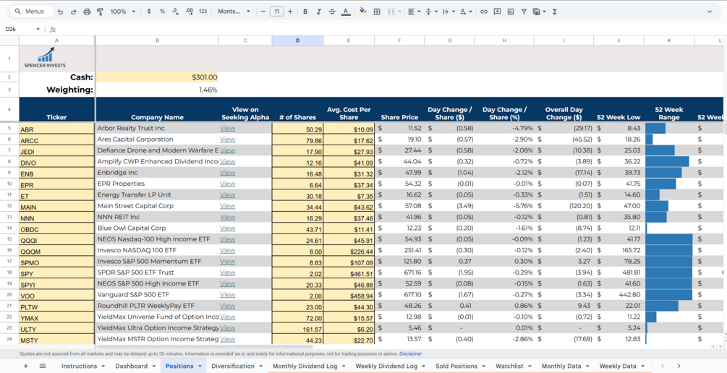727x373 pixels.
Task: Open the text color picker
Action: (346, 12)
